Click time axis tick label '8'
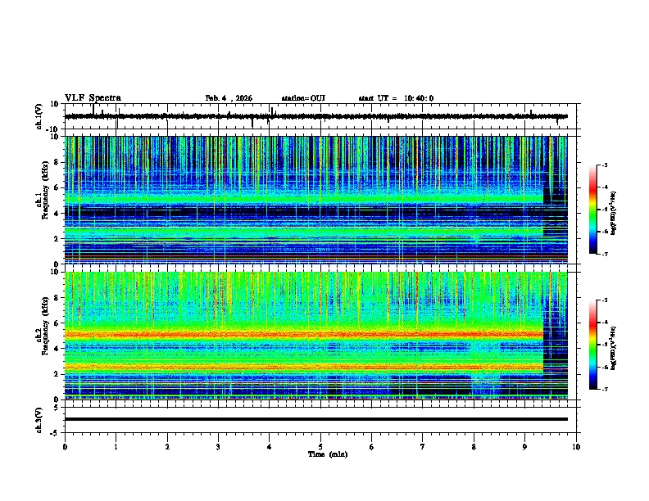 click(x=474, y=447)
